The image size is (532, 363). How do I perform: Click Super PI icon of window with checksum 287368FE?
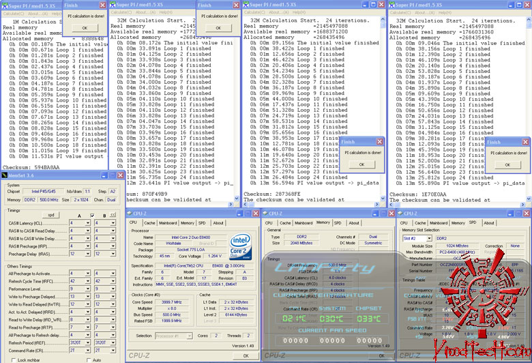(x=246, y=4)
